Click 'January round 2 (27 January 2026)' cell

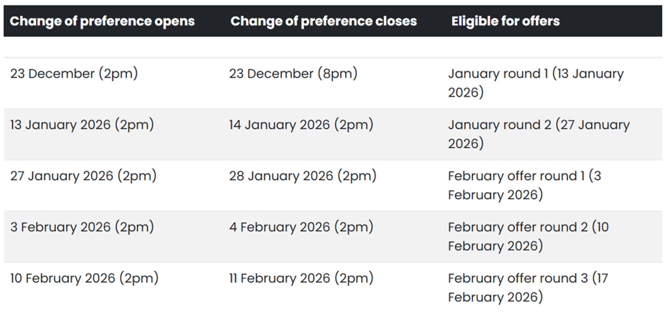coord(538,134)
